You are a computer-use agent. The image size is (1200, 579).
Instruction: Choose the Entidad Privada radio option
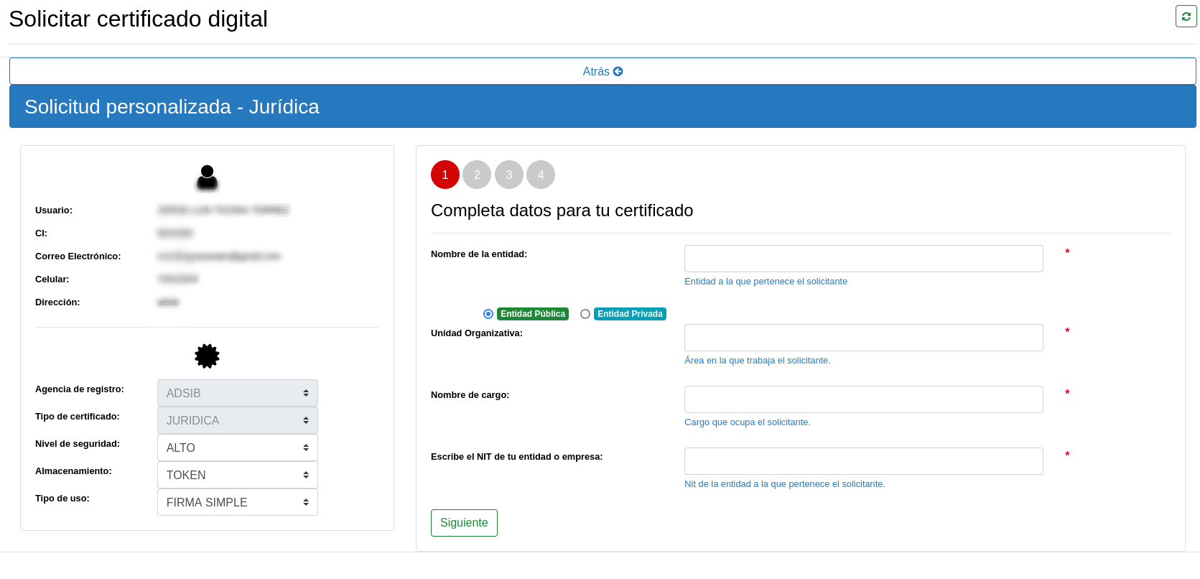(x=585, y=314)
